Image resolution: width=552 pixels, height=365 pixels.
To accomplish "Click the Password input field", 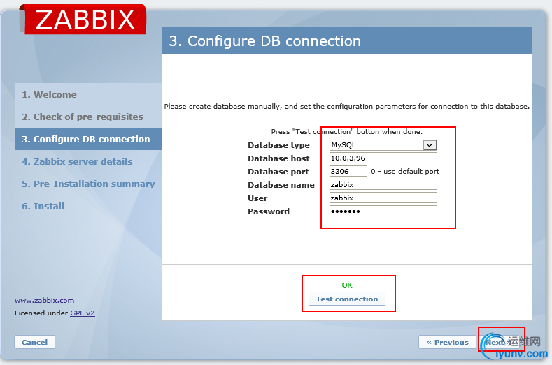I will (x=383, y=211).
